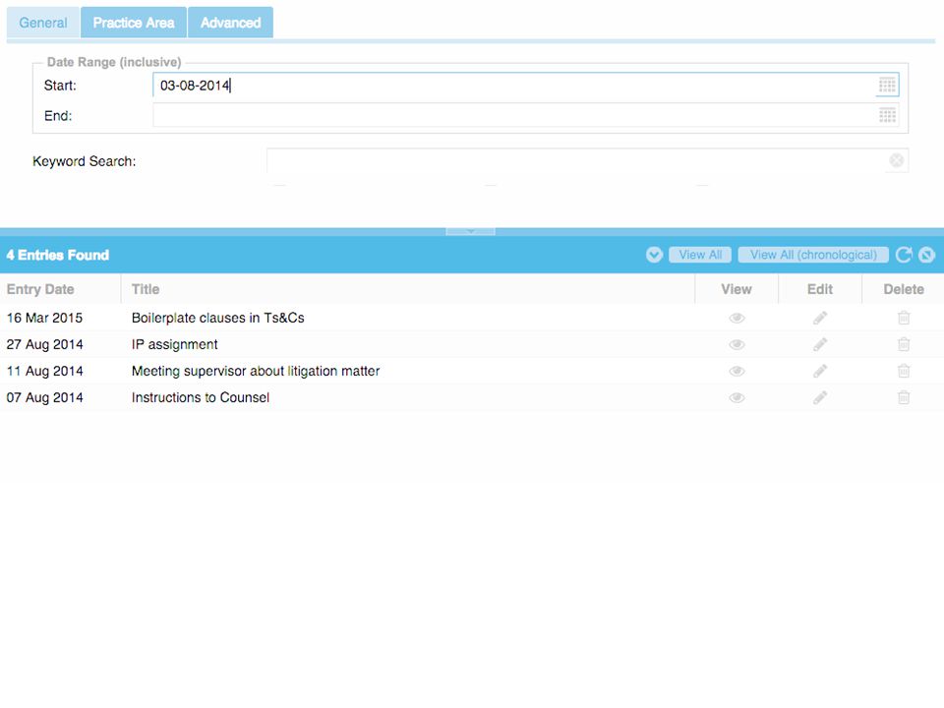Edit the Instructions to Counsel entry
Screen dimensions: 944x708
click(x=820, y=397)
